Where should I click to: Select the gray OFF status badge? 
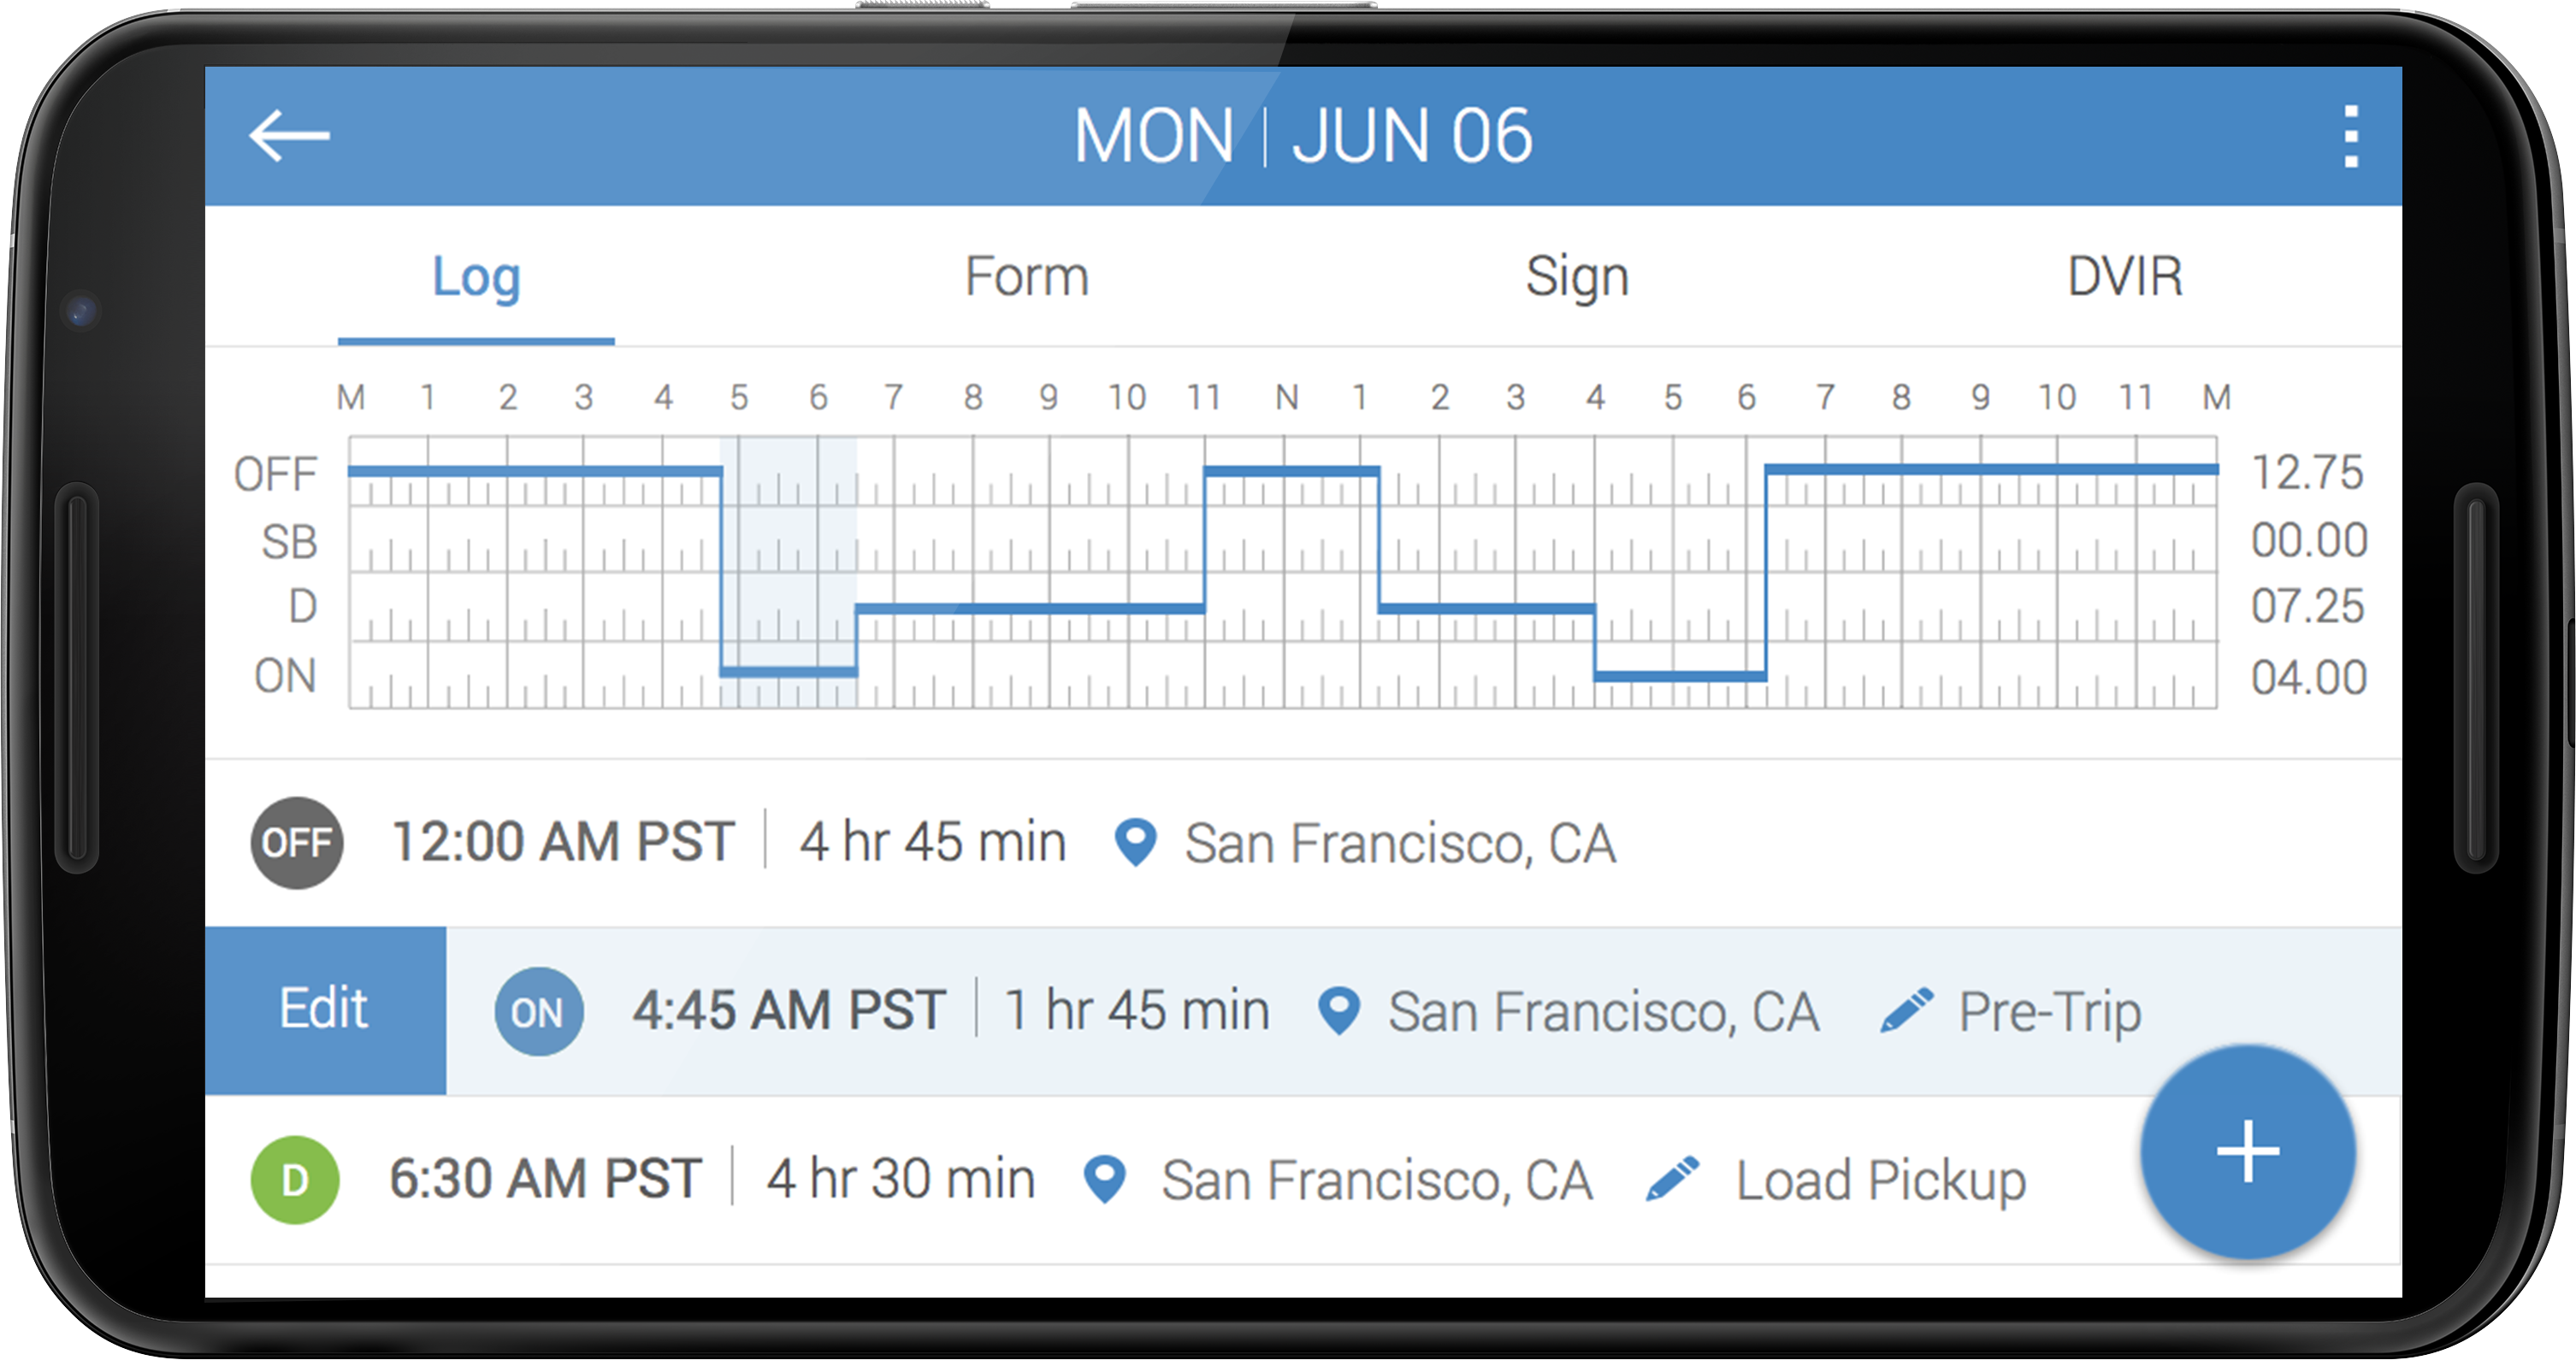pyautogui.click(x=296, y=842)
